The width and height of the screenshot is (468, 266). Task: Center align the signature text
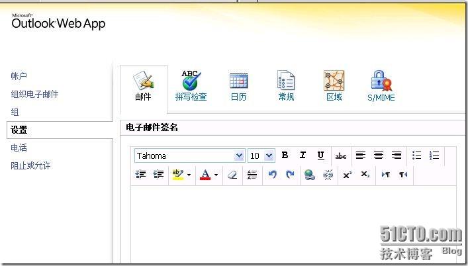point(379,155)
